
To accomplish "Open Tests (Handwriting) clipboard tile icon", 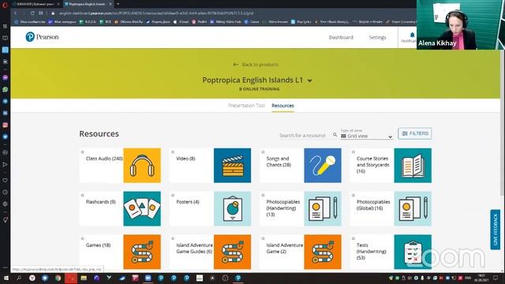I will coord(413,252).
